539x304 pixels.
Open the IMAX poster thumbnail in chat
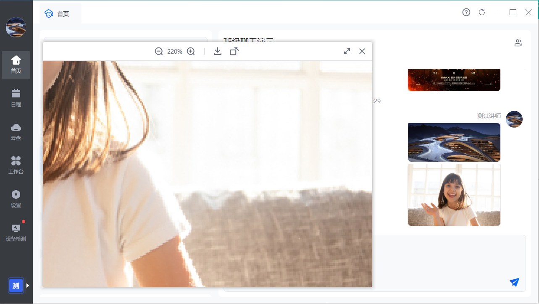(454, 80)
